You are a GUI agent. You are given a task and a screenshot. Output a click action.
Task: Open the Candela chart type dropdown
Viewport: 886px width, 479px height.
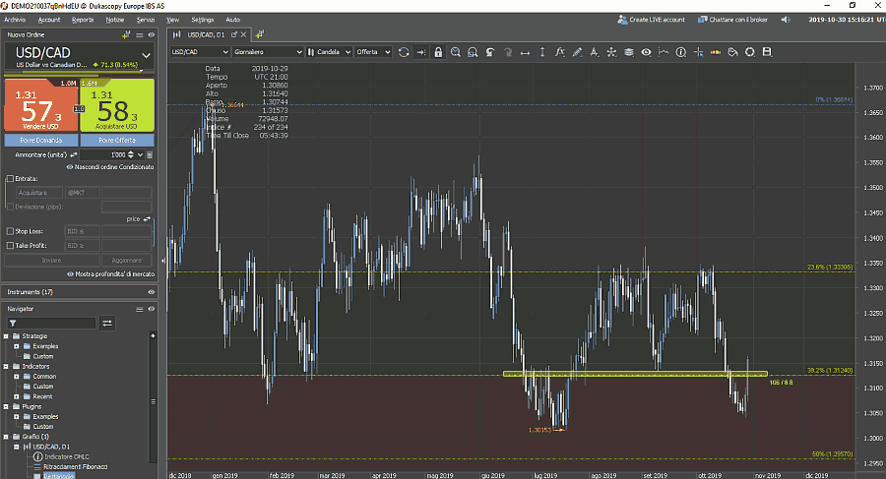pyautogui.click(x=330, y=52)
